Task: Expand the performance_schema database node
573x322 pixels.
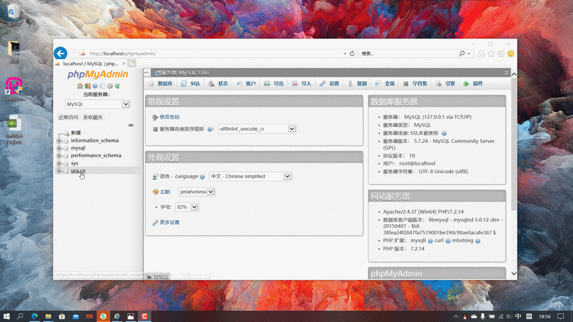Action: [59, 155]
